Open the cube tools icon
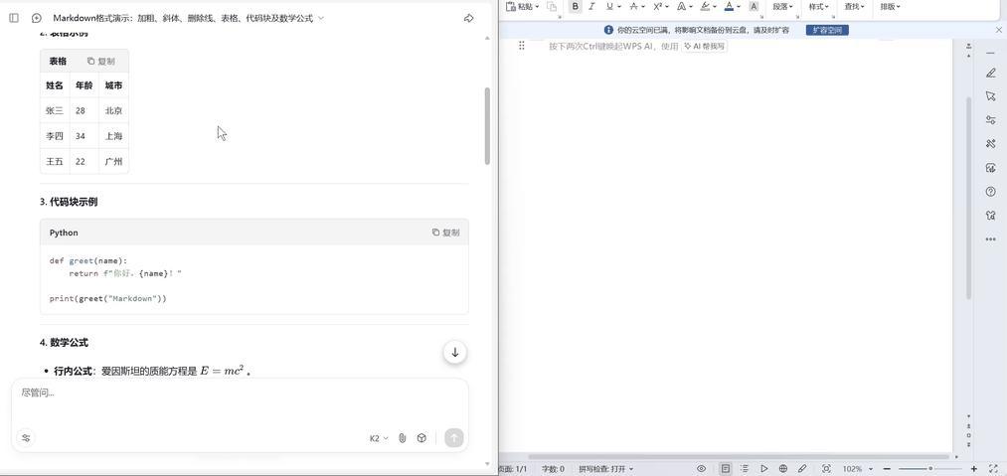The image size is (1007, 476). (x=421, y=438)
